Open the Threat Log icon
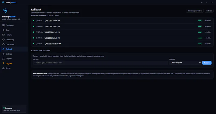 tap(4, 40)
